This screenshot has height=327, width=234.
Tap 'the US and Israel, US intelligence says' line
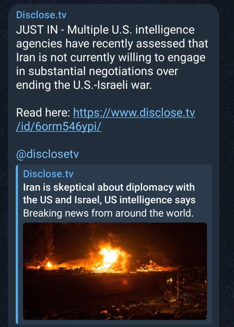(x=109, y=200)
